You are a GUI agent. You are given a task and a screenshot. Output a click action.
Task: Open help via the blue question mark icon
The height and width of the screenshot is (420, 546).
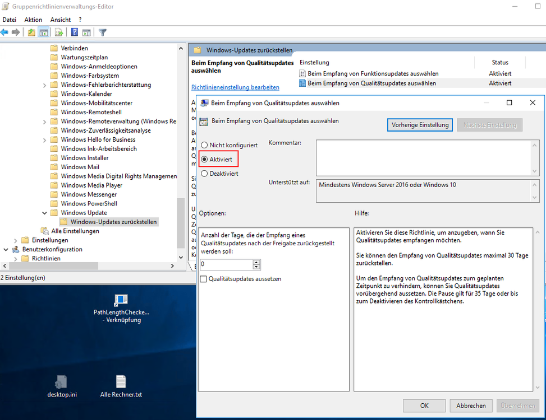tap(74, 32)
